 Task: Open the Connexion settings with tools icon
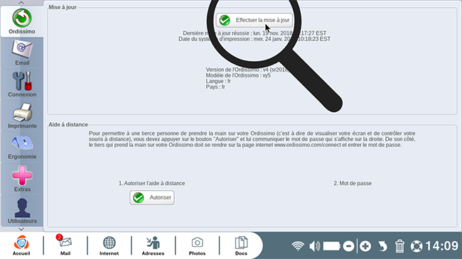pos(22,84)
